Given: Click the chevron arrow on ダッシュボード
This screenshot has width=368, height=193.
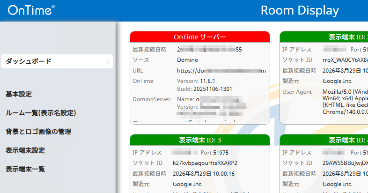Looking at the screenshot, I should pyautogui.click(x=108, y=61).
